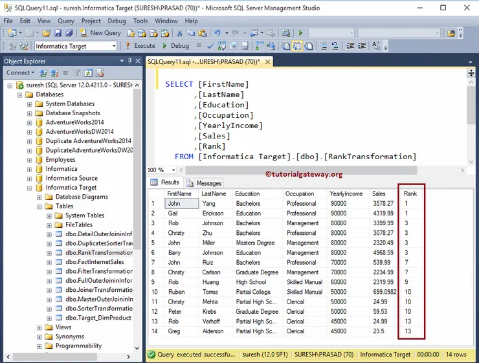Click the YearlyIncome column header
Image resolution: width=479 pixels, height=363 pixels.
click(348, 193)
